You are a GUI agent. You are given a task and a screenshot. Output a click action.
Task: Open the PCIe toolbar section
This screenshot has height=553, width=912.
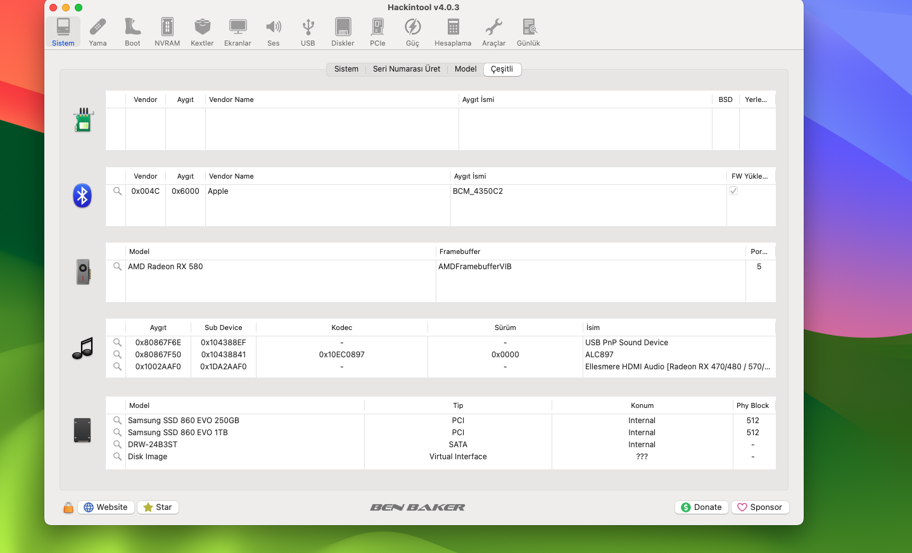(x=377, y=32)
